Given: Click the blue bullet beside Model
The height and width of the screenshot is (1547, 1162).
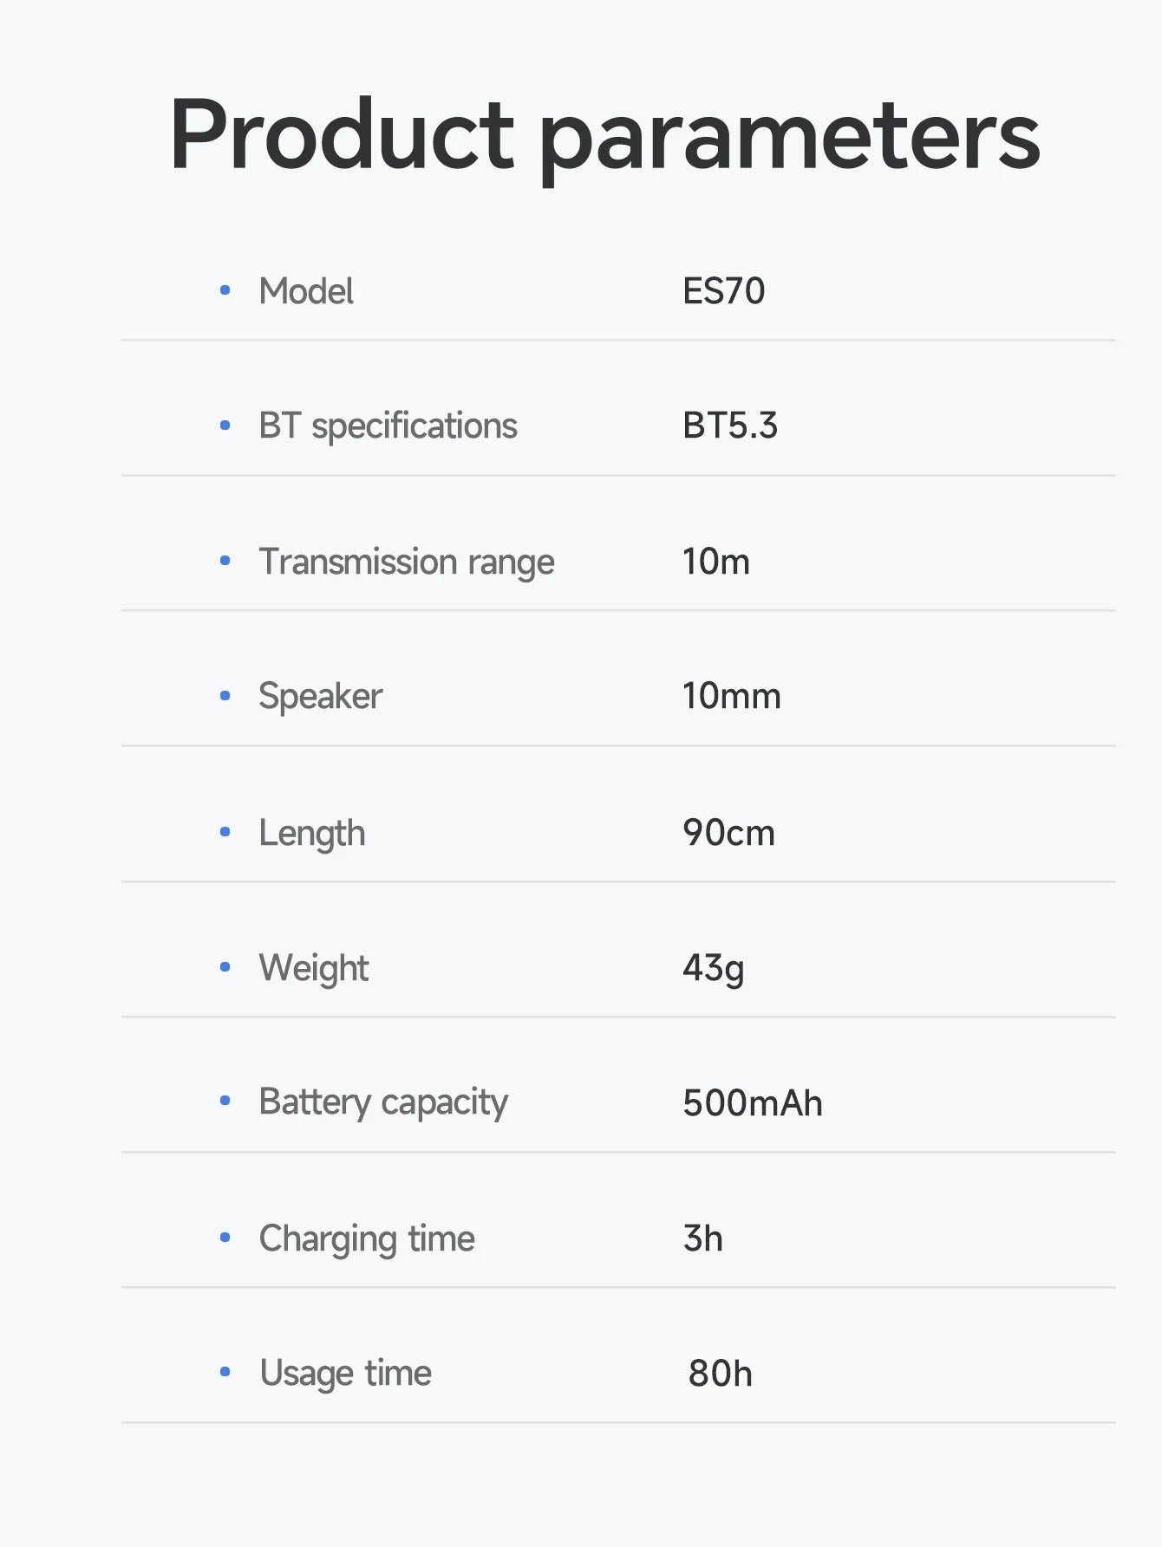Looking at the screenshot, I should click(x=225, y=290).
